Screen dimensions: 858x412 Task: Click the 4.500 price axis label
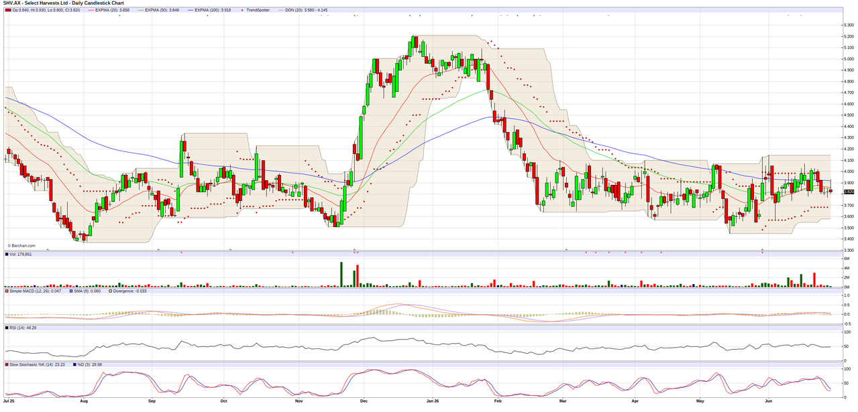(849, 115)
